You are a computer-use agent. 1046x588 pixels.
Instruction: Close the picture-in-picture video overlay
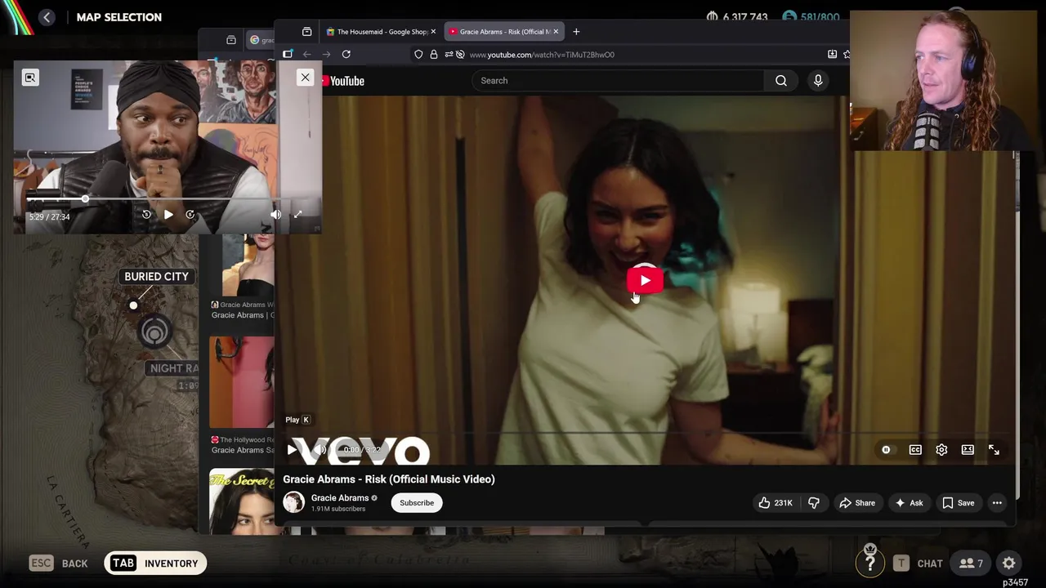tap(305, 78)
